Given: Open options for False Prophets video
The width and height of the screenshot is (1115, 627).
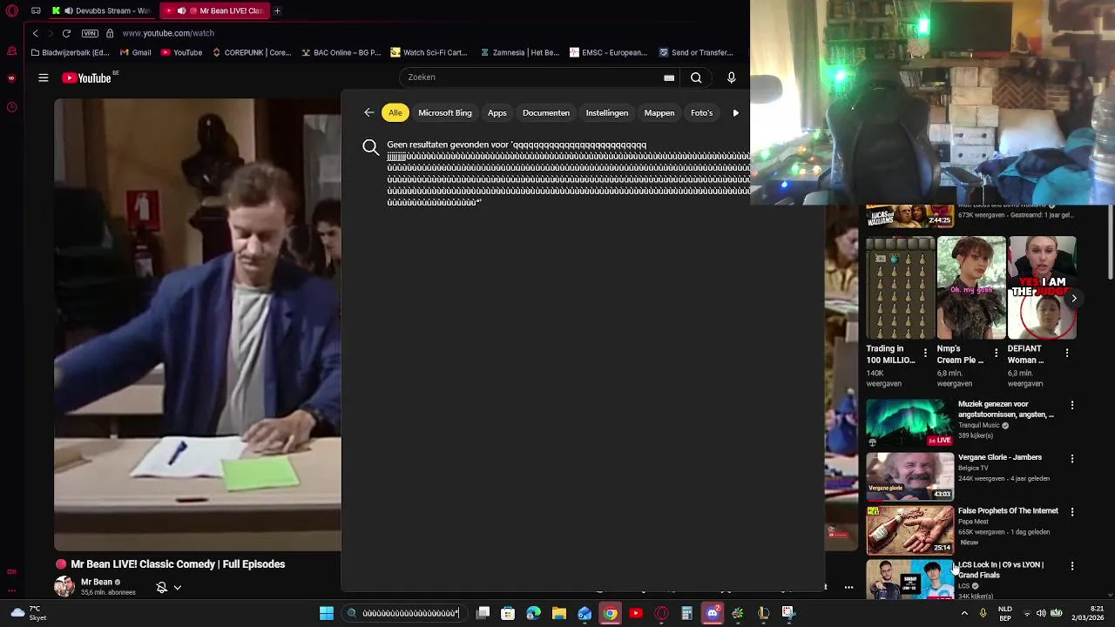Looking at the screenshot, I should pyautogui.click(x=1072, y=512).
